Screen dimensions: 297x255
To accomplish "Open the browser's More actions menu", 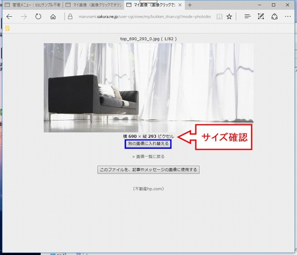I will click(288, 17).
